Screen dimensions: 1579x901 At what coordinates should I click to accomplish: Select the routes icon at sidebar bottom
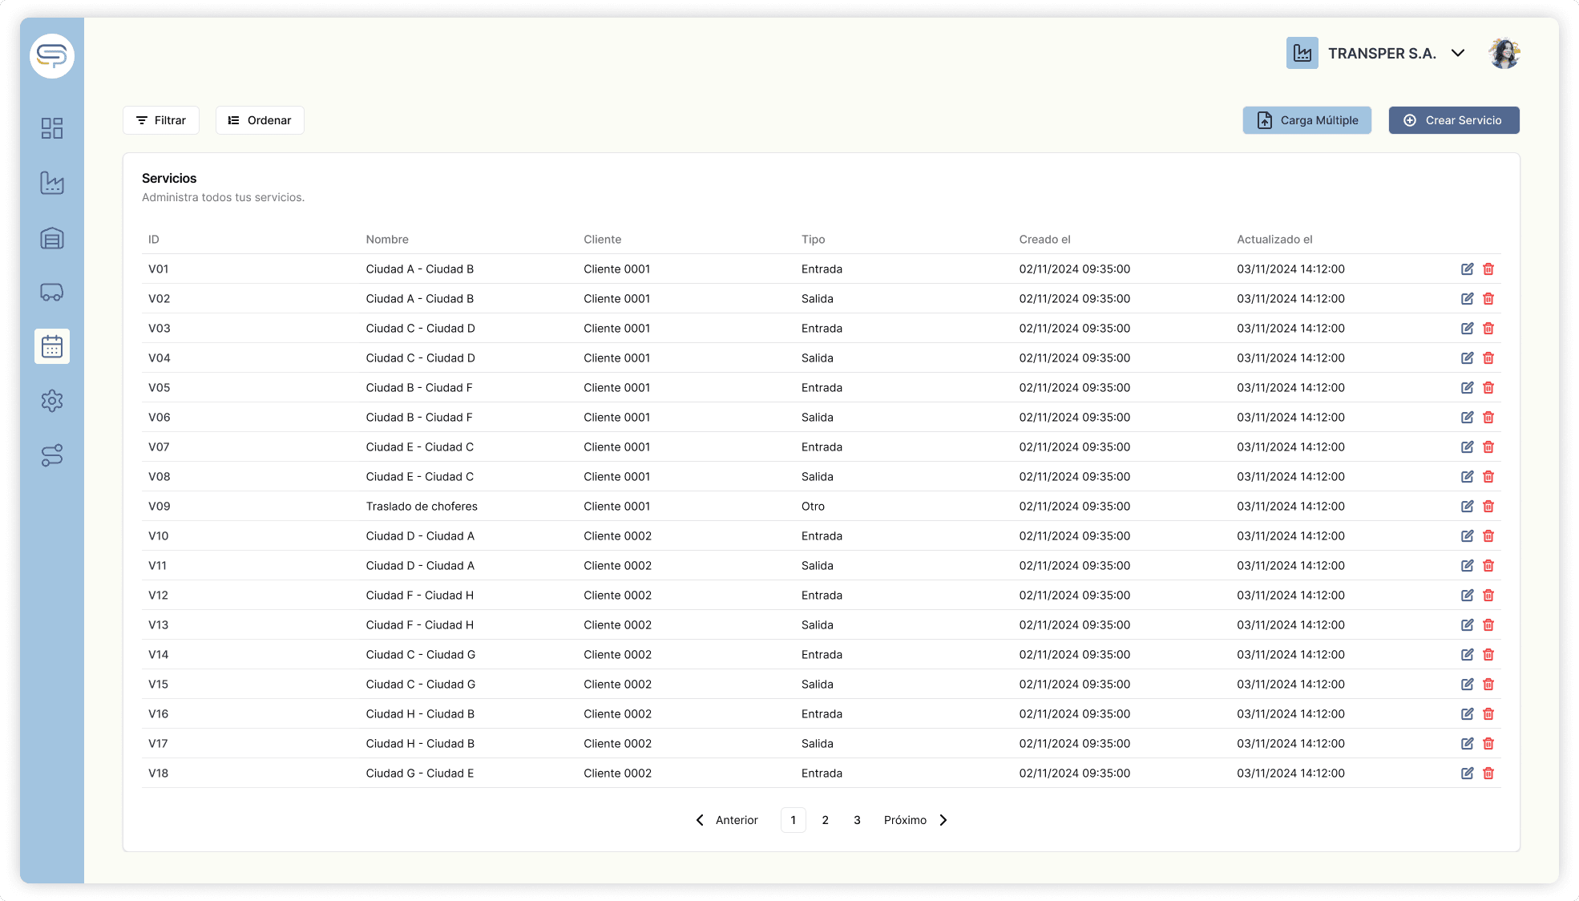[51, 455]
